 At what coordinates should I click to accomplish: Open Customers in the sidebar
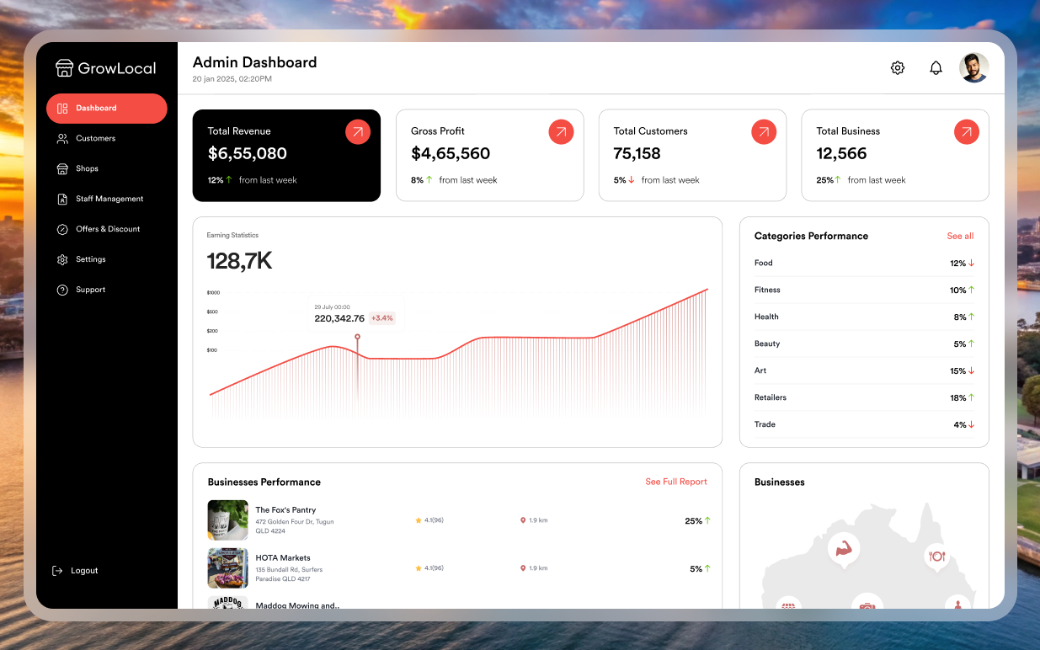[x=95, y=138]
